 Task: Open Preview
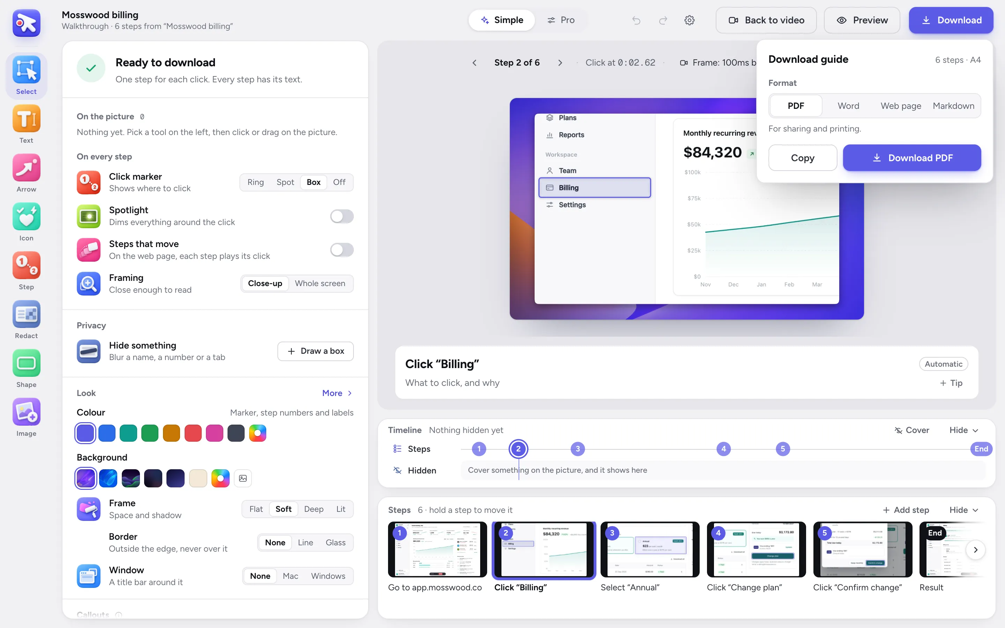tap(862, 20)
